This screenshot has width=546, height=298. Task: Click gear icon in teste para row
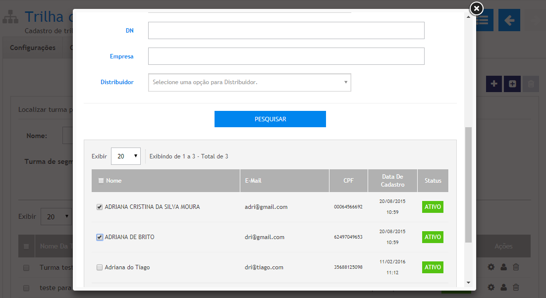[491, 287]
